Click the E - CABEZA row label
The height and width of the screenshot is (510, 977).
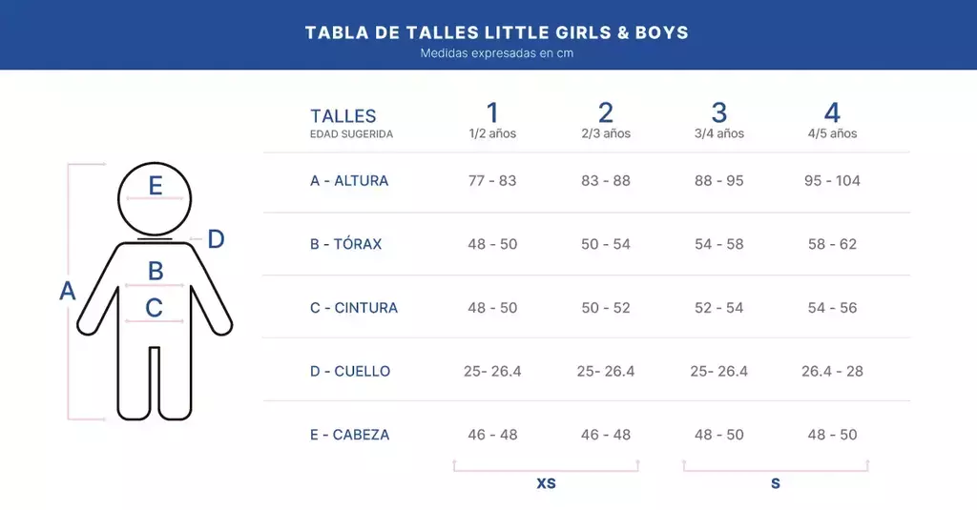[349, 435]
